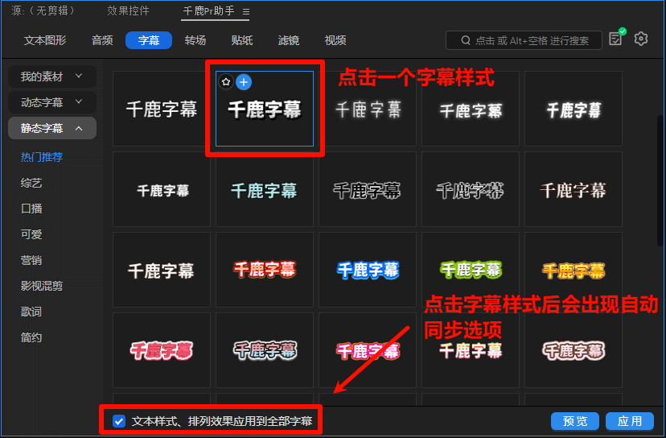The image size is (666, 438).
Task: Choose the red outlined 千鹿字幕 style
Action: [x=264, y=270]
